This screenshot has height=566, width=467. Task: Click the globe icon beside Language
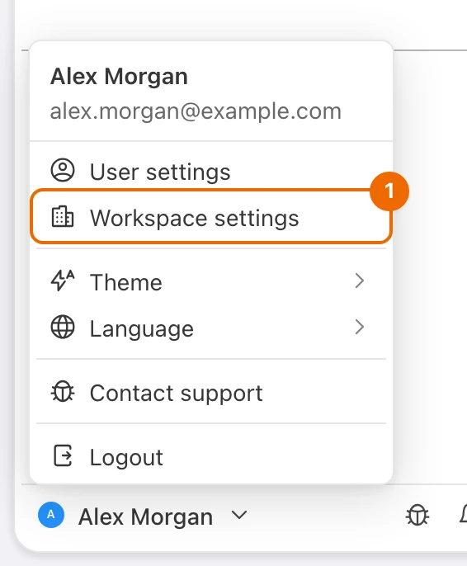pyautogui.click(x=63, y=327)
